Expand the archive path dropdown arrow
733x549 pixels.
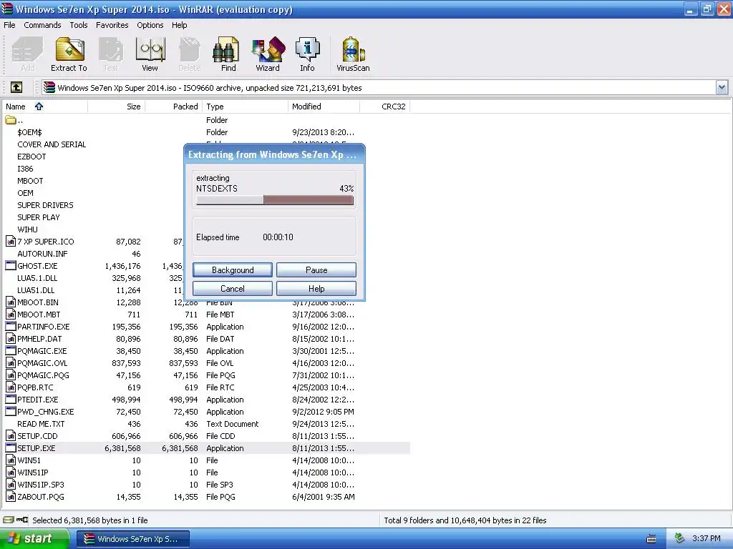722,87
